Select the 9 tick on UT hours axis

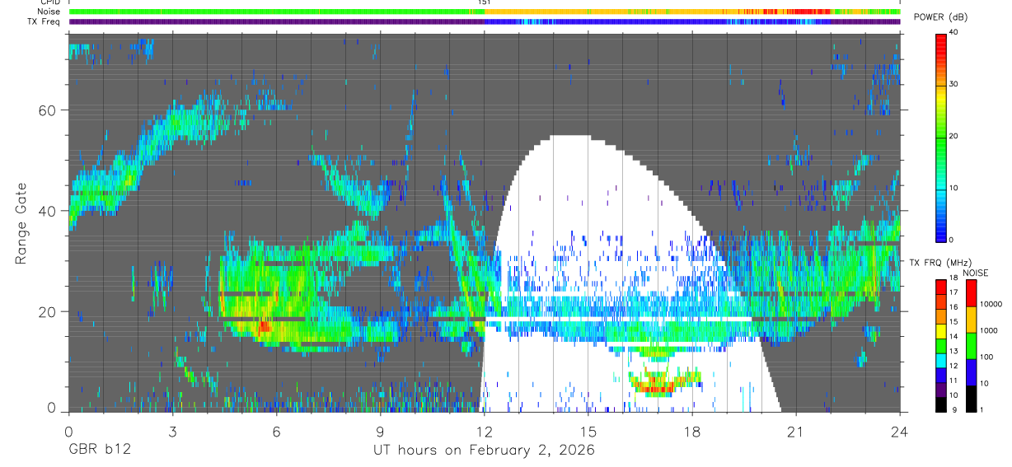[380, 431]
